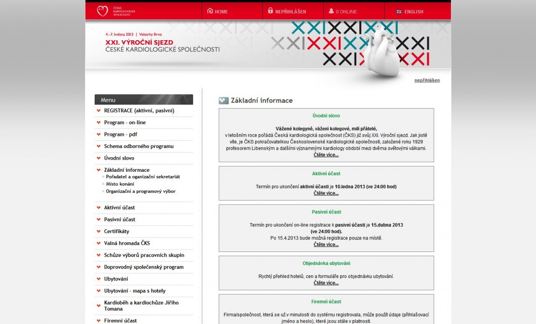
Task: Click the green Objednávka ubytování heading
Action: [326, 264]
